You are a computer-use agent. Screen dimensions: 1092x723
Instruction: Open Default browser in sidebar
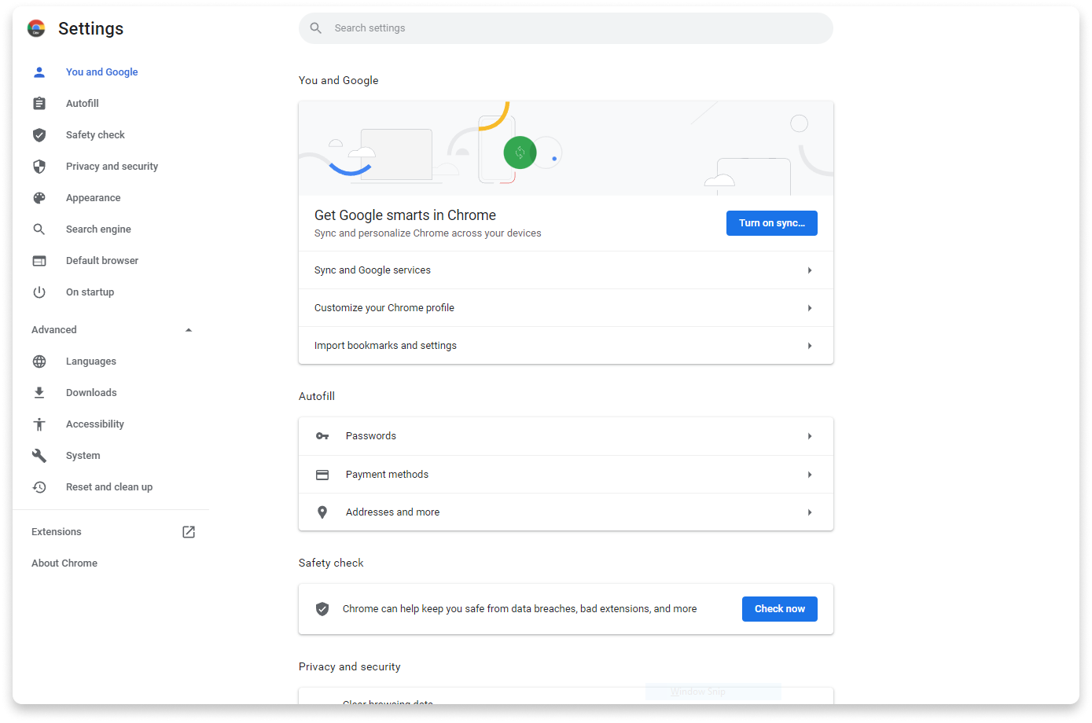pos(102,261)
